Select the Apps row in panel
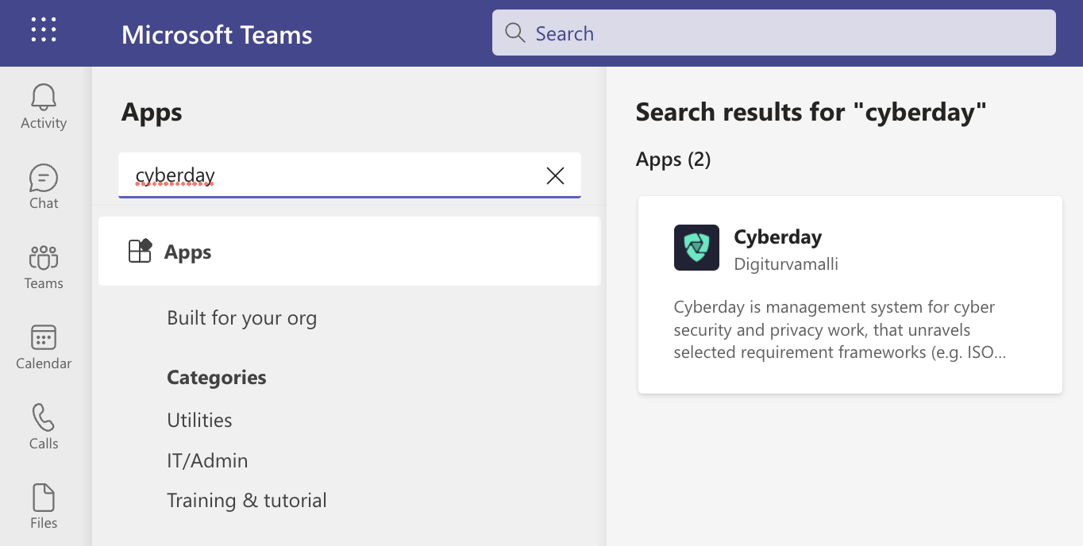The width and height of the screenshot is (1083, 546). 349,252
